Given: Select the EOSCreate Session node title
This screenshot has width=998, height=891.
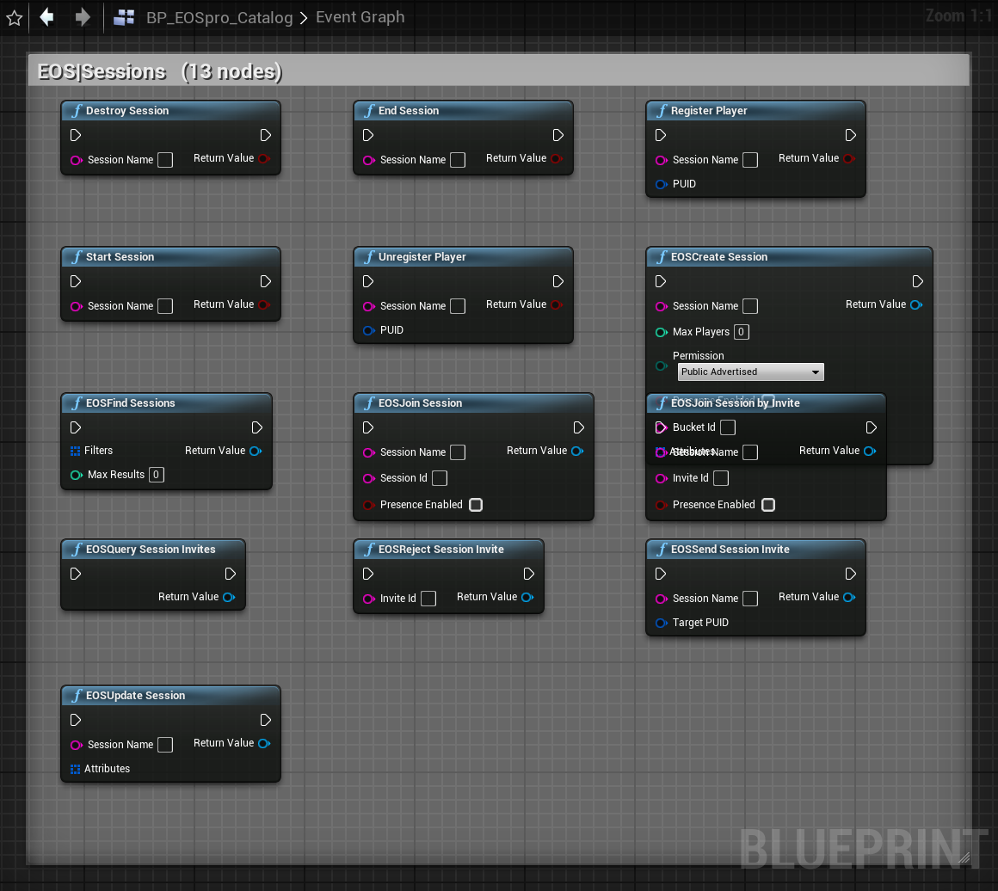Looking at the screenshot, I should 719,257.
